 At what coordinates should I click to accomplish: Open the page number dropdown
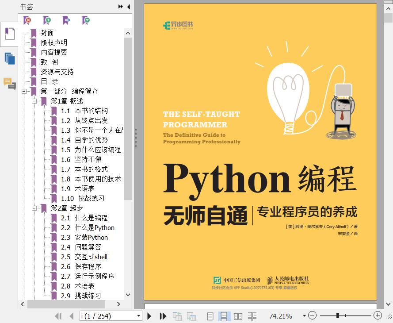click(138, 316)
